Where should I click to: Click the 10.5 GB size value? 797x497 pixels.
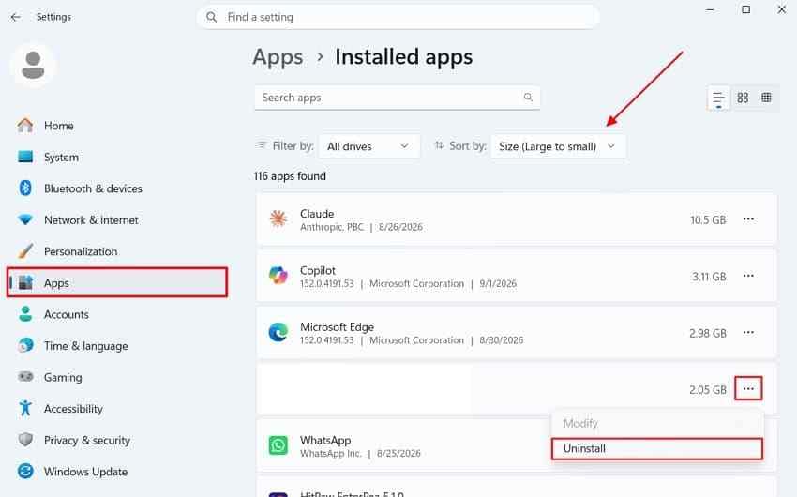tap(708, 220)
